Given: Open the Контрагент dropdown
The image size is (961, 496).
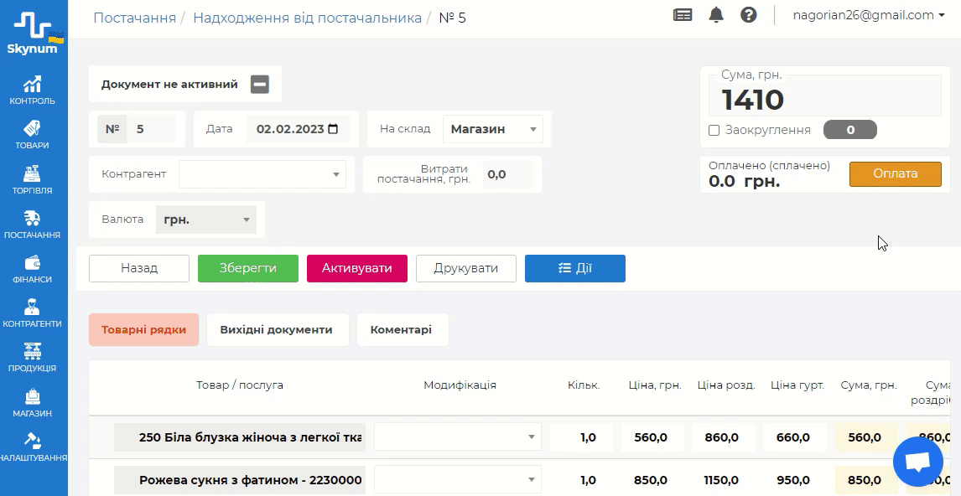Looking at the screenshot, I should [262, 174].
